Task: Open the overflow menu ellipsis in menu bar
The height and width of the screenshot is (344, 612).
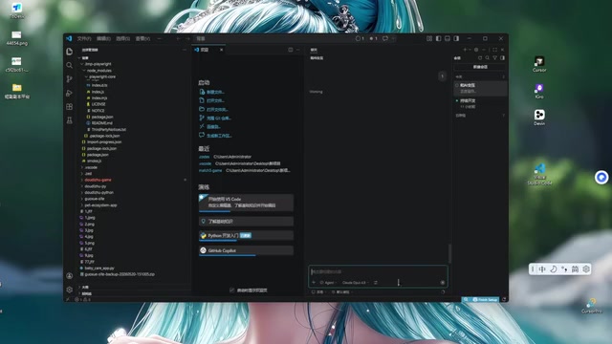Action: click(x=160, y=38)
